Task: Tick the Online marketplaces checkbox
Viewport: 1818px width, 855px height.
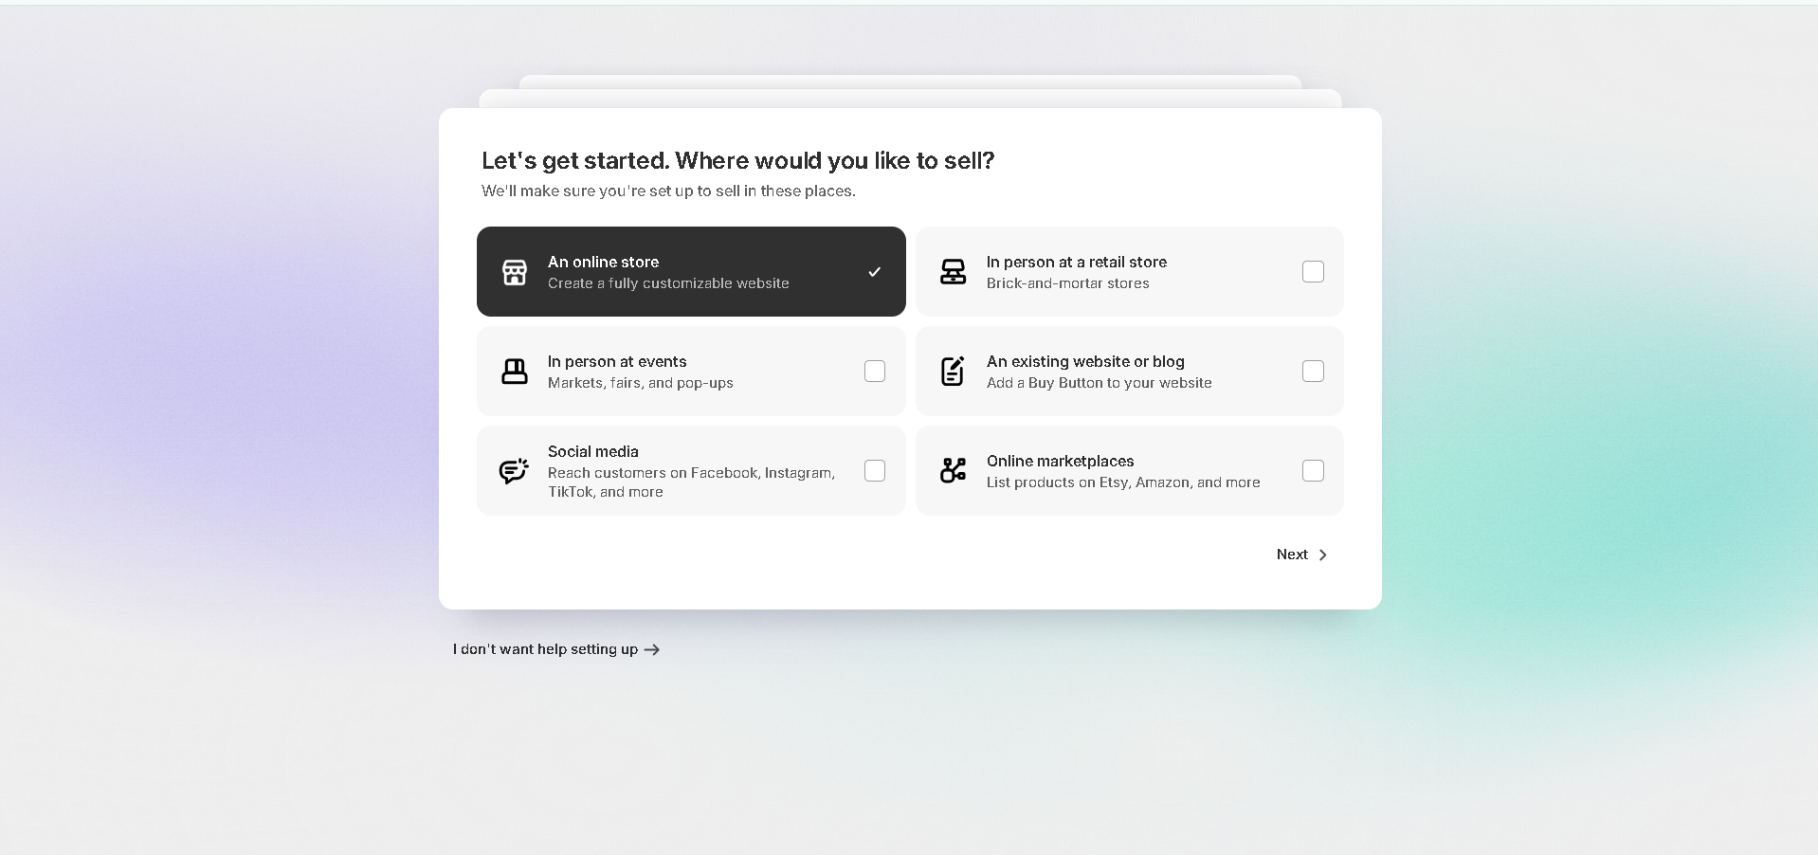Action: [x=1313, y=471]
